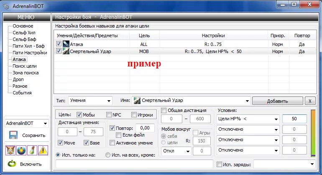Screen dimensions: 322x175
Task: Open the Исп. заряды dropdown
Action: tap(284, 164)
